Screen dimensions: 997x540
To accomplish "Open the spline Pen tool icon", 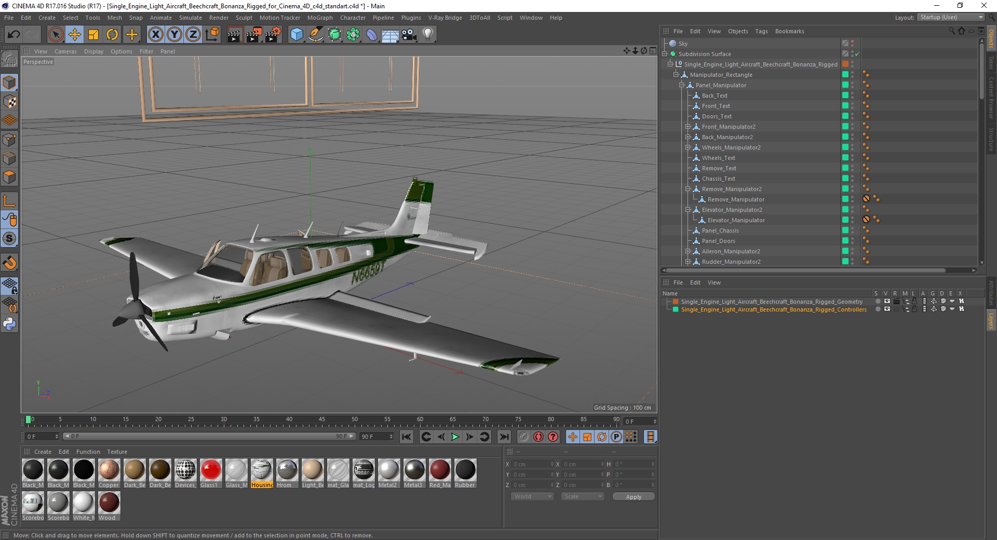I will 315,35.
